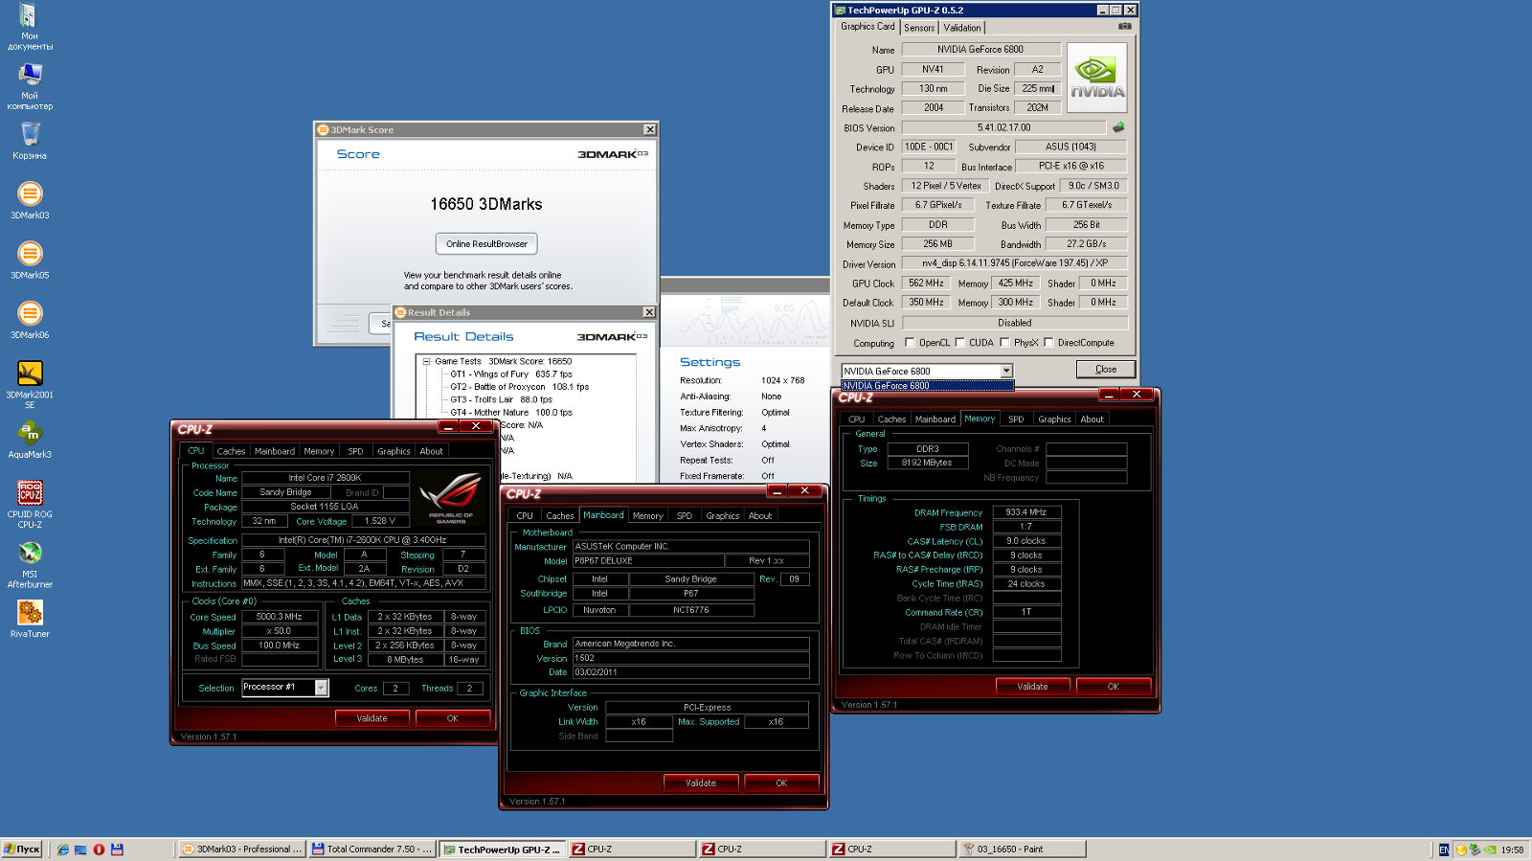
Task: Open About tab in left CPU-Z window
Action: [x=432, y=451]
